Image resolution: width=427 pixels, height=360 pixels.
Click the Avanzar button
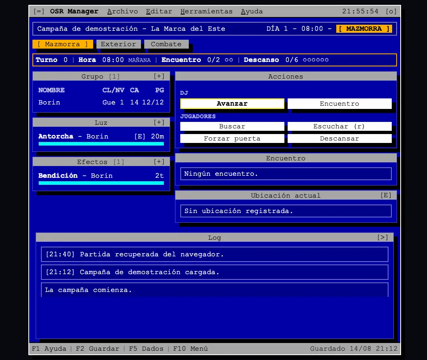pyautogui.click(x=232, y=104)
